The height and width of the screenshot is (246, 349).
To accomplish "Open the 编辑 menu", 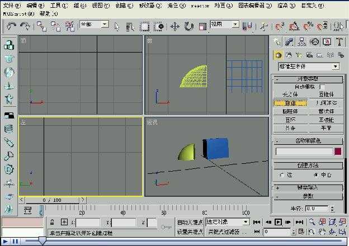I will [35, 6].
